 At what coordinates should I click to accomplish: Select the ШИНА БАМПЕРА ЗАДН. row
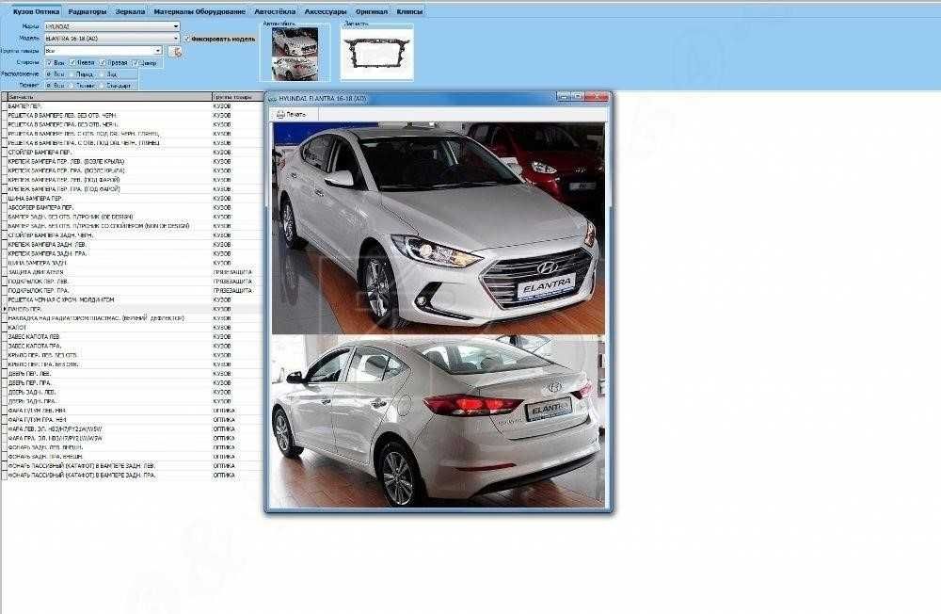[135, 263]
